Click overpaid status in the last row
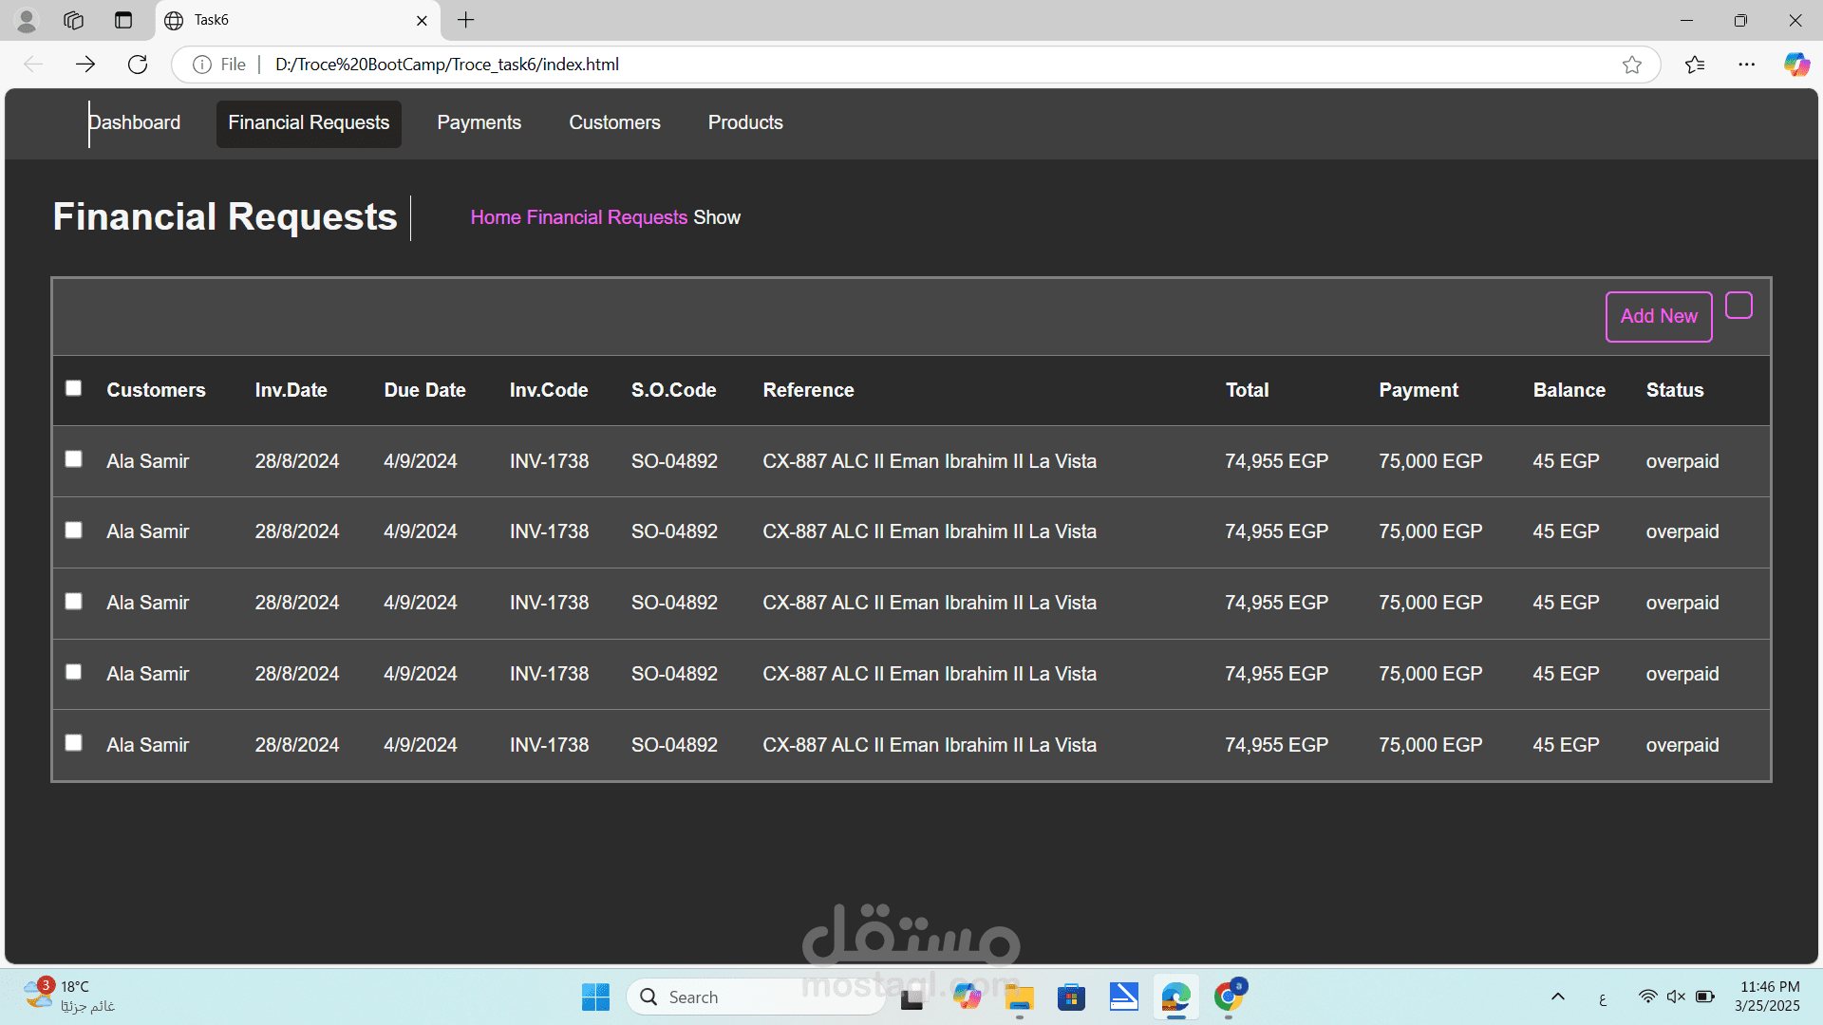 pos(1682,745)
